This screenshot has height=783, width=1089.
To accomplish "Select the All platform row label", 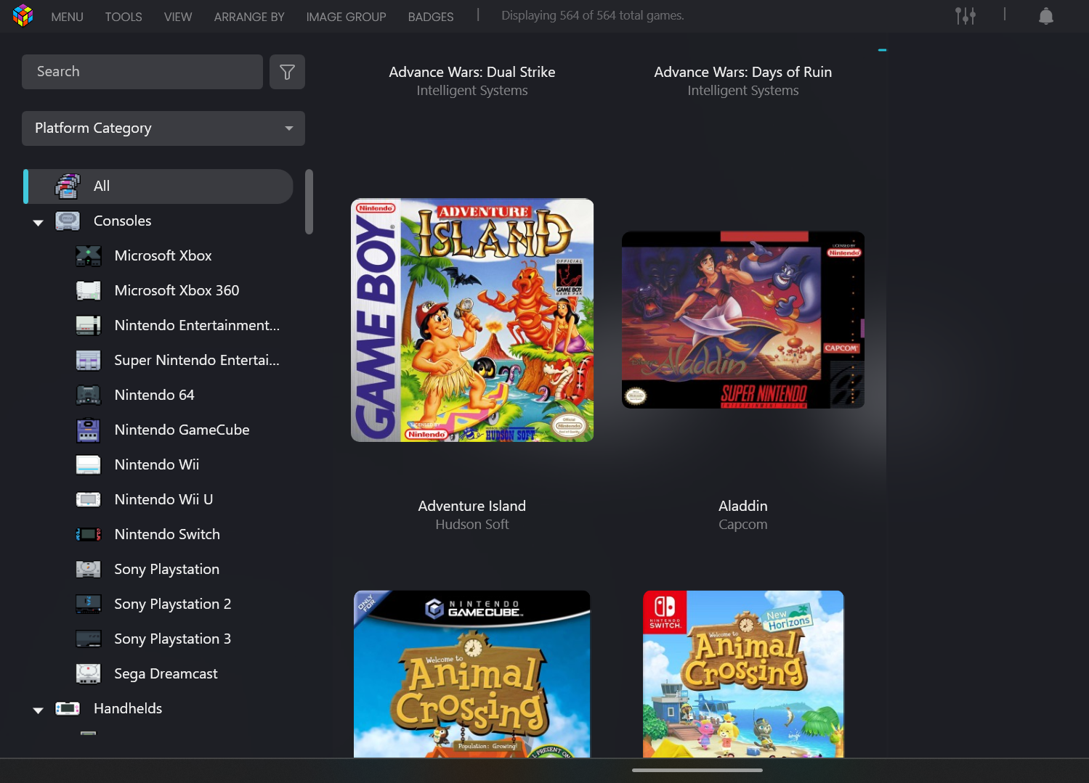I will point(102,186).
